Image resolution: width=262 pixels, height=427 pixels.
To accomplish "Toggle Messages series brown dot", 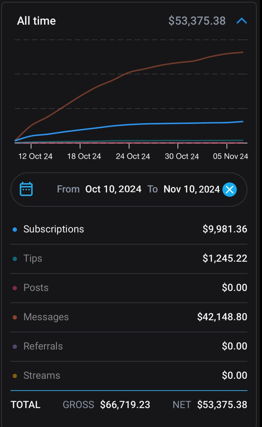I will [x=15, y=317].
